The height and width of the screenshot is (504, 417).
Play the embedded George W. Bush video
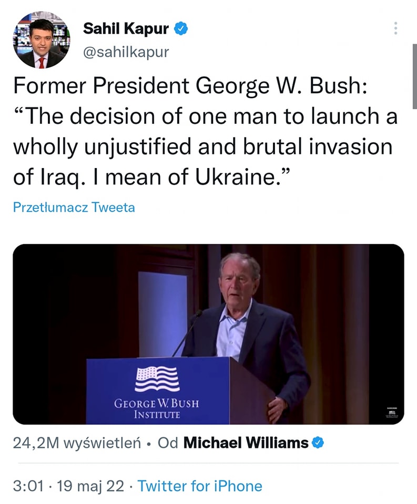[208, 334]
